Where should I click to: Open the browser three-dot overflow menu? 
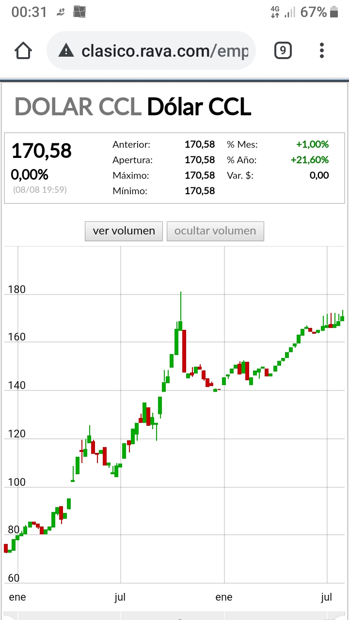[322, 50]
